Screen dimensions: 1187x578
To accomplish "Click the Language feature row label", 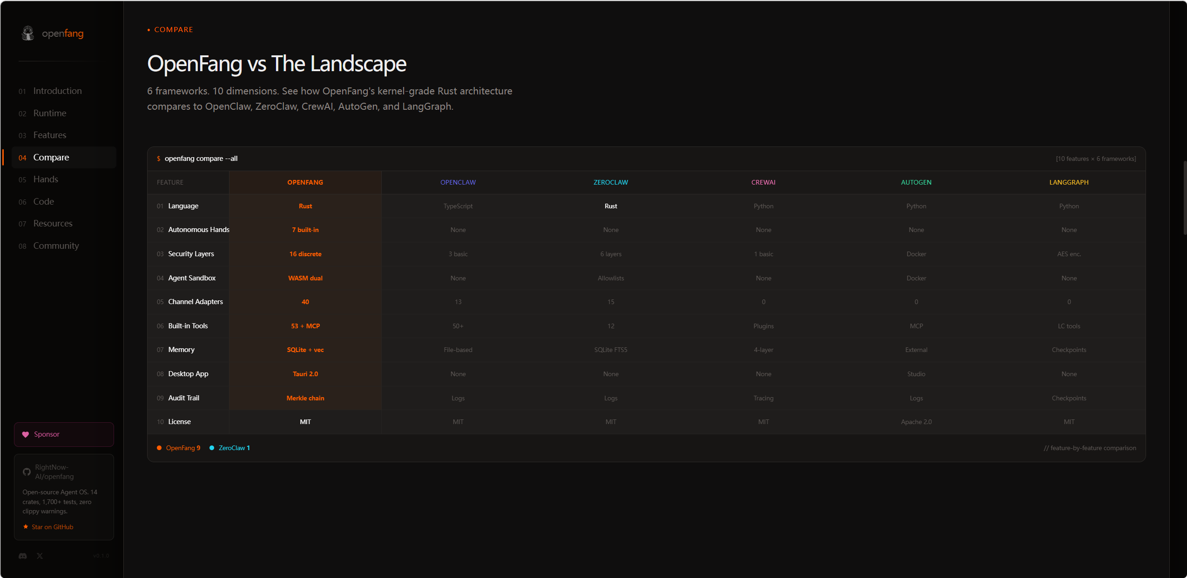I will [x=183, y=206].
